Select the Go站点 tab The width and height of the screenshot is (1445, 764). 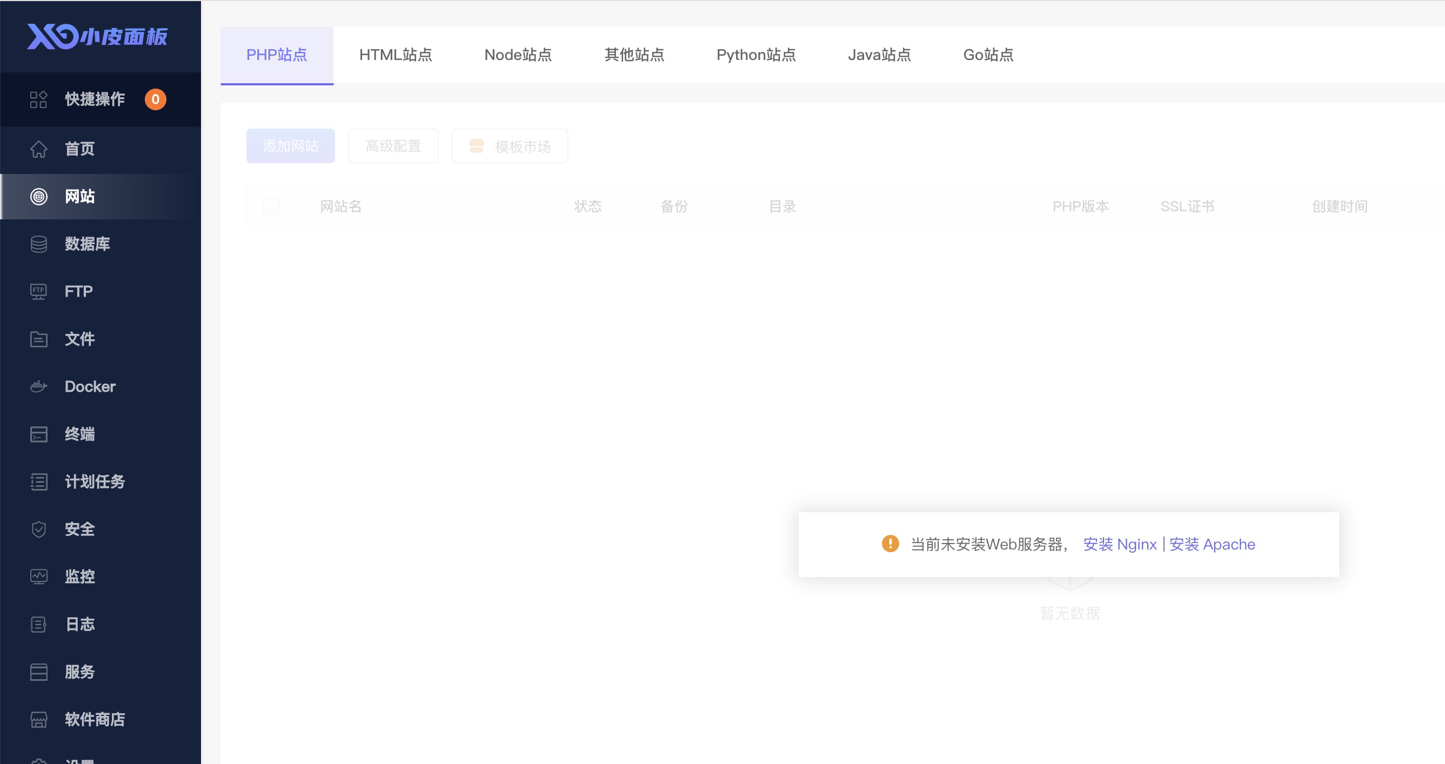coord(988,55)
